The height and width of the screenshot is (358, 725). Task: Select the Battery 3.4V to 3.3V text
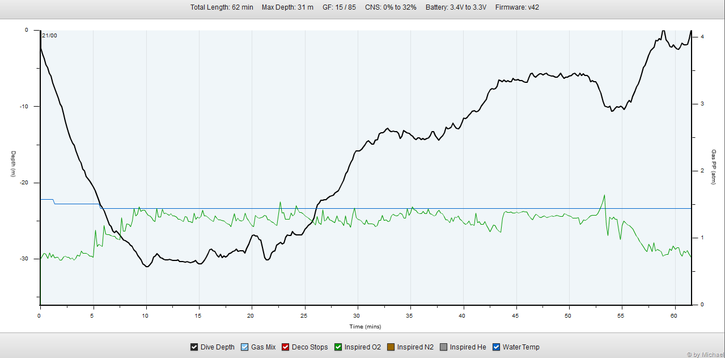point(456,7)
